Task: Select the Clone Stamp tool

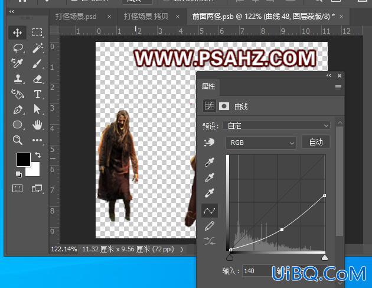Action: 18,79
